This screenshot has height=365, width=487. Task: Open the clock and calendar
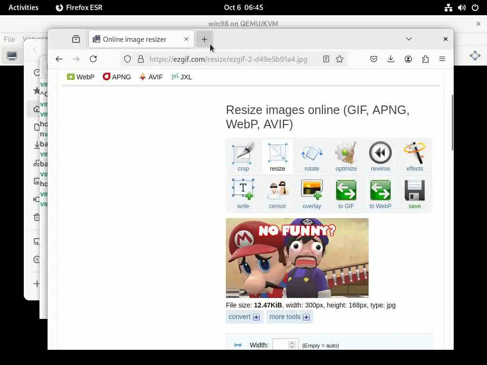pos(243,8)
